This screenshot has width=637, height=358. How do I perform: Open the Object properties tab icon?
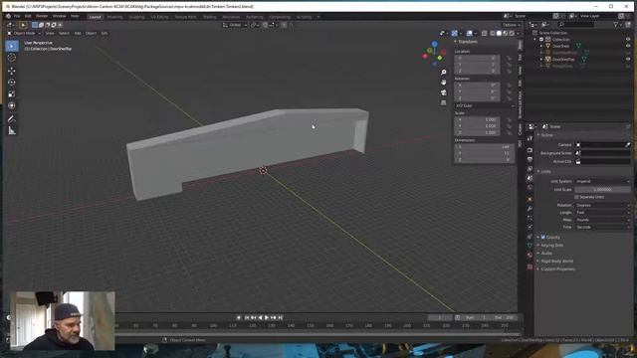click(530, 199)
